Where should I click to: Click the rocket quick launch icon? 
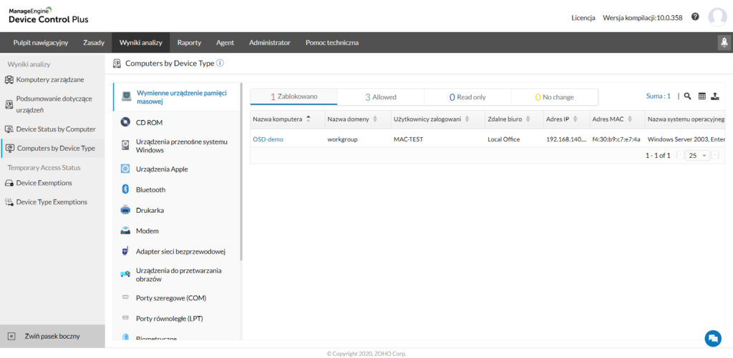click(x=723, y=43)
